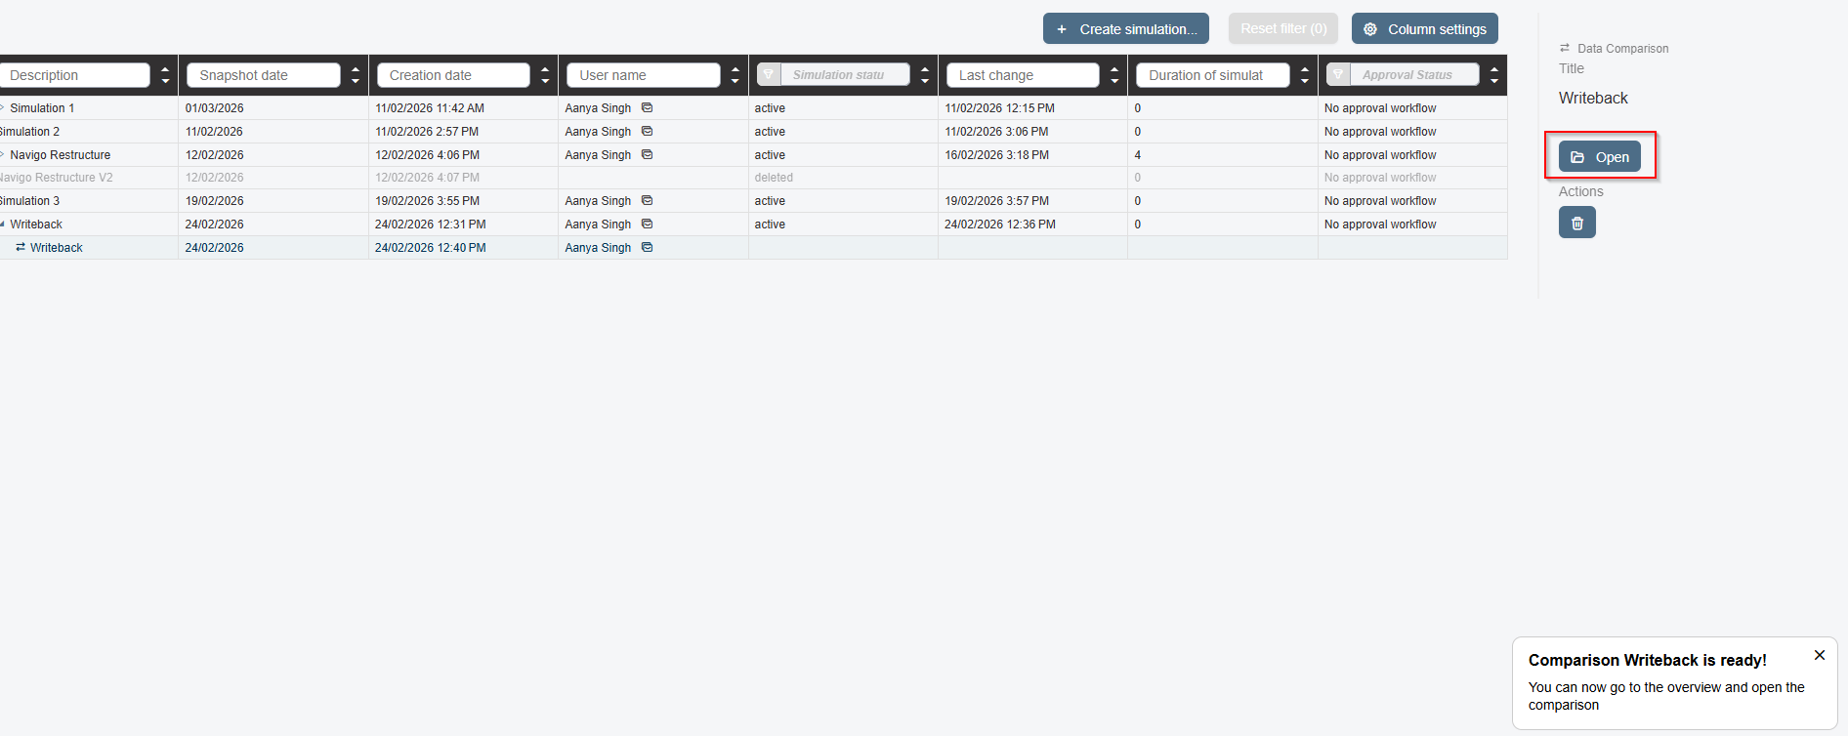Click the notification message about opening comparison
This screenshot has height=736, width=1848.
[1666, 696]
